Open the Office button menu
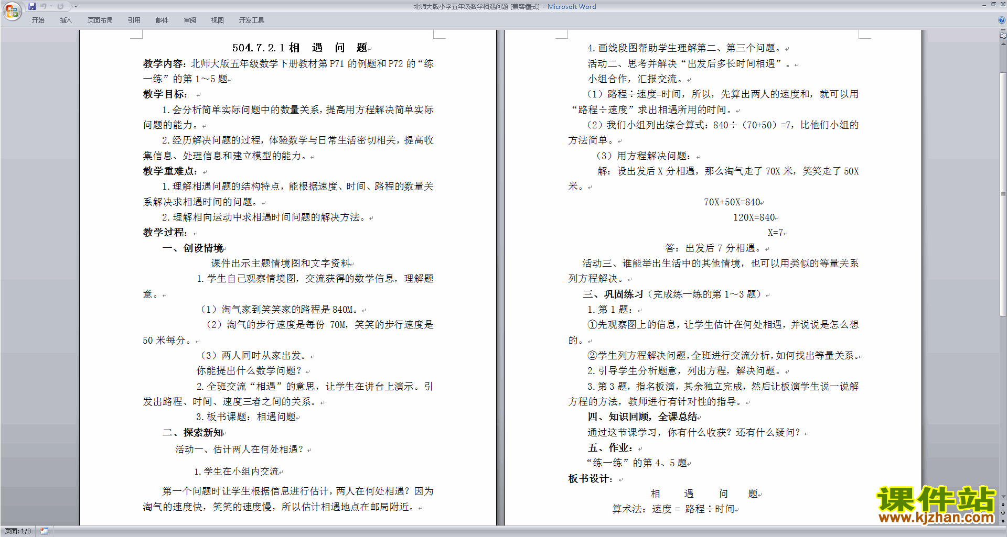The height and width of the screenshot is (537, 1007). point(12,11)
